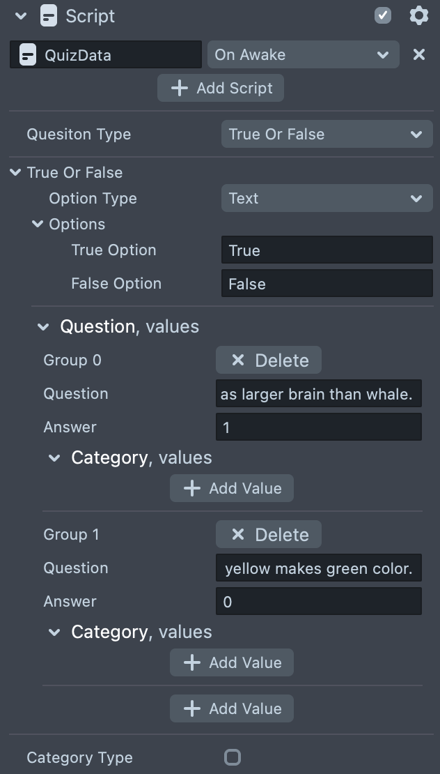This screenshot has width=440, height=774.
Task: Add Value to Group 0 Category
Action: 231,488
